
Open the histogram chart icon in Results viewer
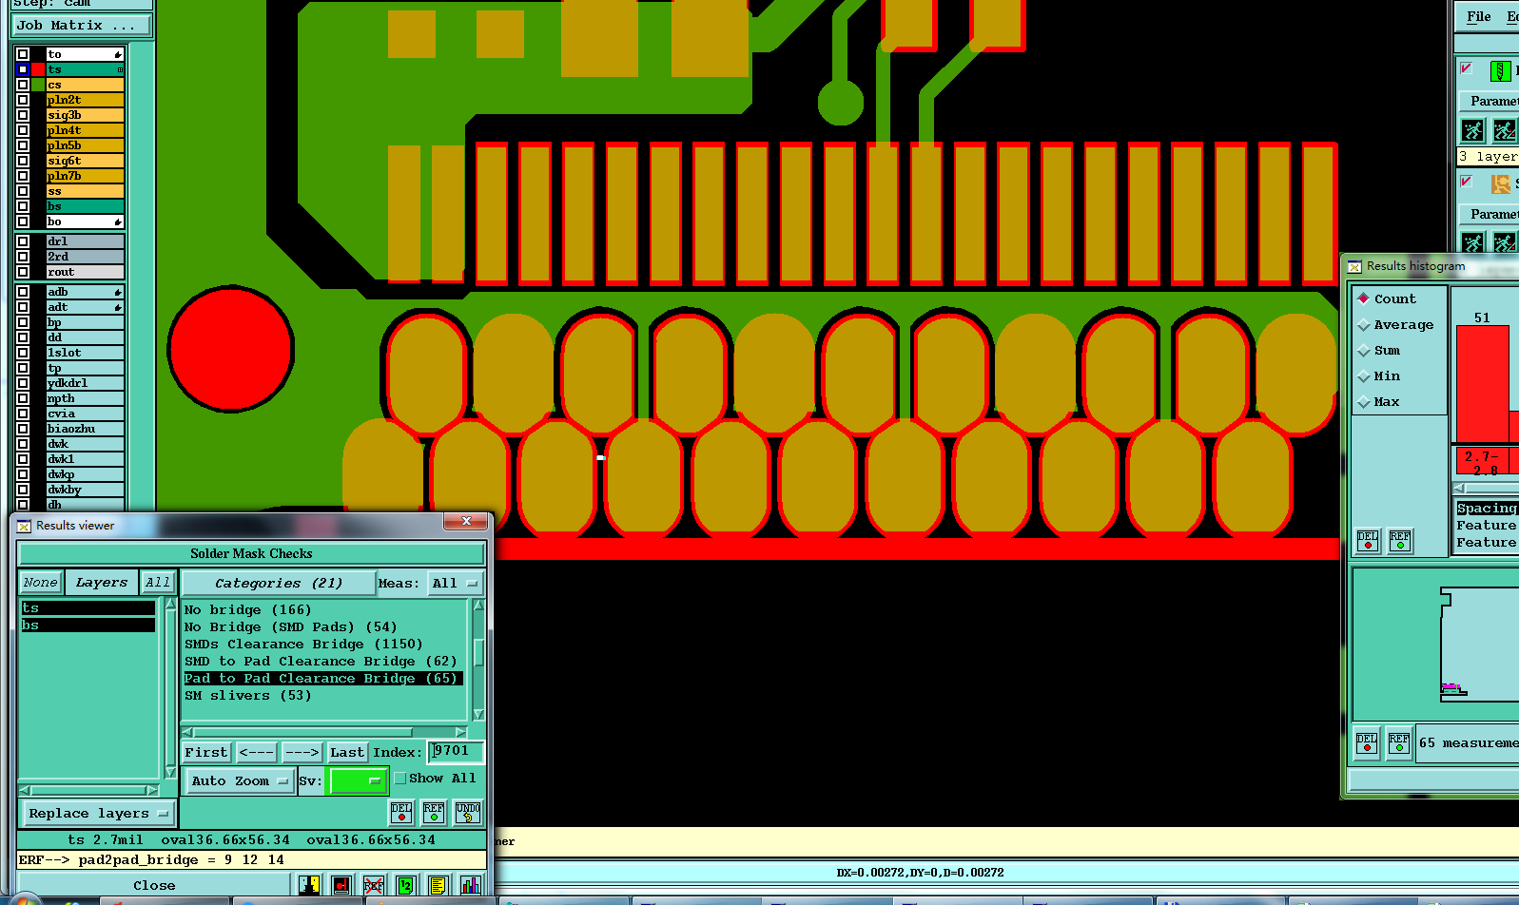(x=471, y=885)
